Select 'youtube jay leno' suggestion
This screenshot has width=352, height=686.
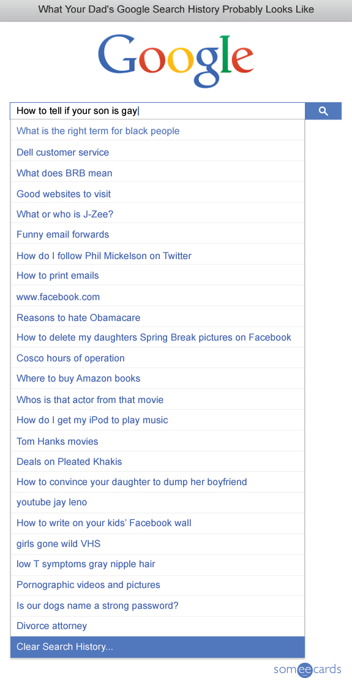click(x=157, y=502)
